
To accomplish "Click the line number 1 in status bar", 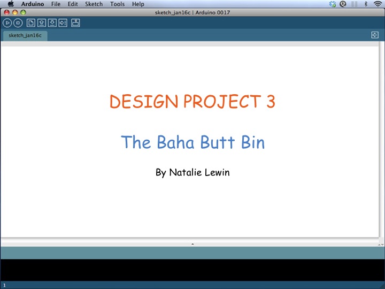I will click(x=4, y=285).
